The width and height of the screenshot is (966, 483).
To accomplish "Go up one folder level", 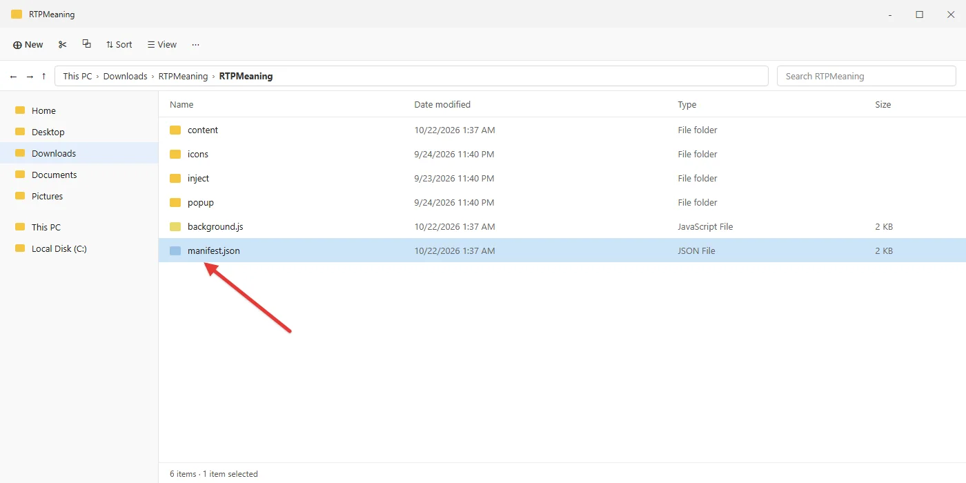I will coord(44,76).
